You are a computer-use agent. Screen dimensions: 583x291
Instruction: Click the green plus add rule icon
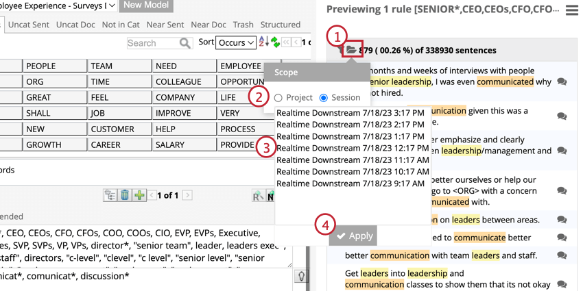pyautogui.click(x=139, y=195)
